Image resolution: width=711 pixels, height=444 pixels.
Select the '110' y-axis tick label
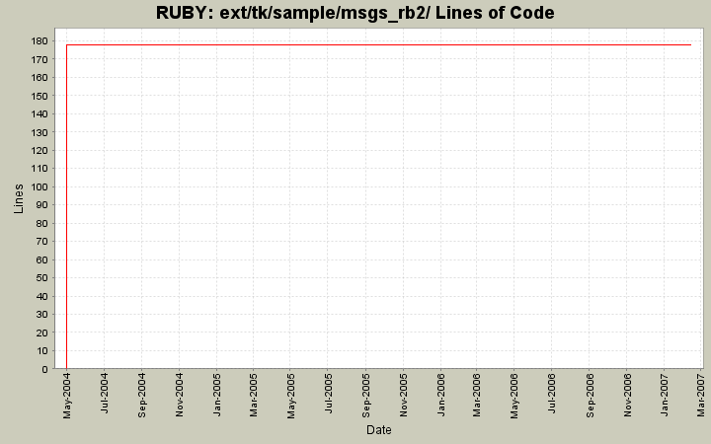point(39,169)
